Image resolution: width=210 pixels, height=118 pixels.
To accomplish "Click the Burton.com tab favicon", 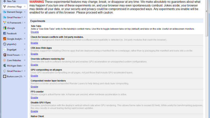I will pyautogui.click(x=5, y=76).
